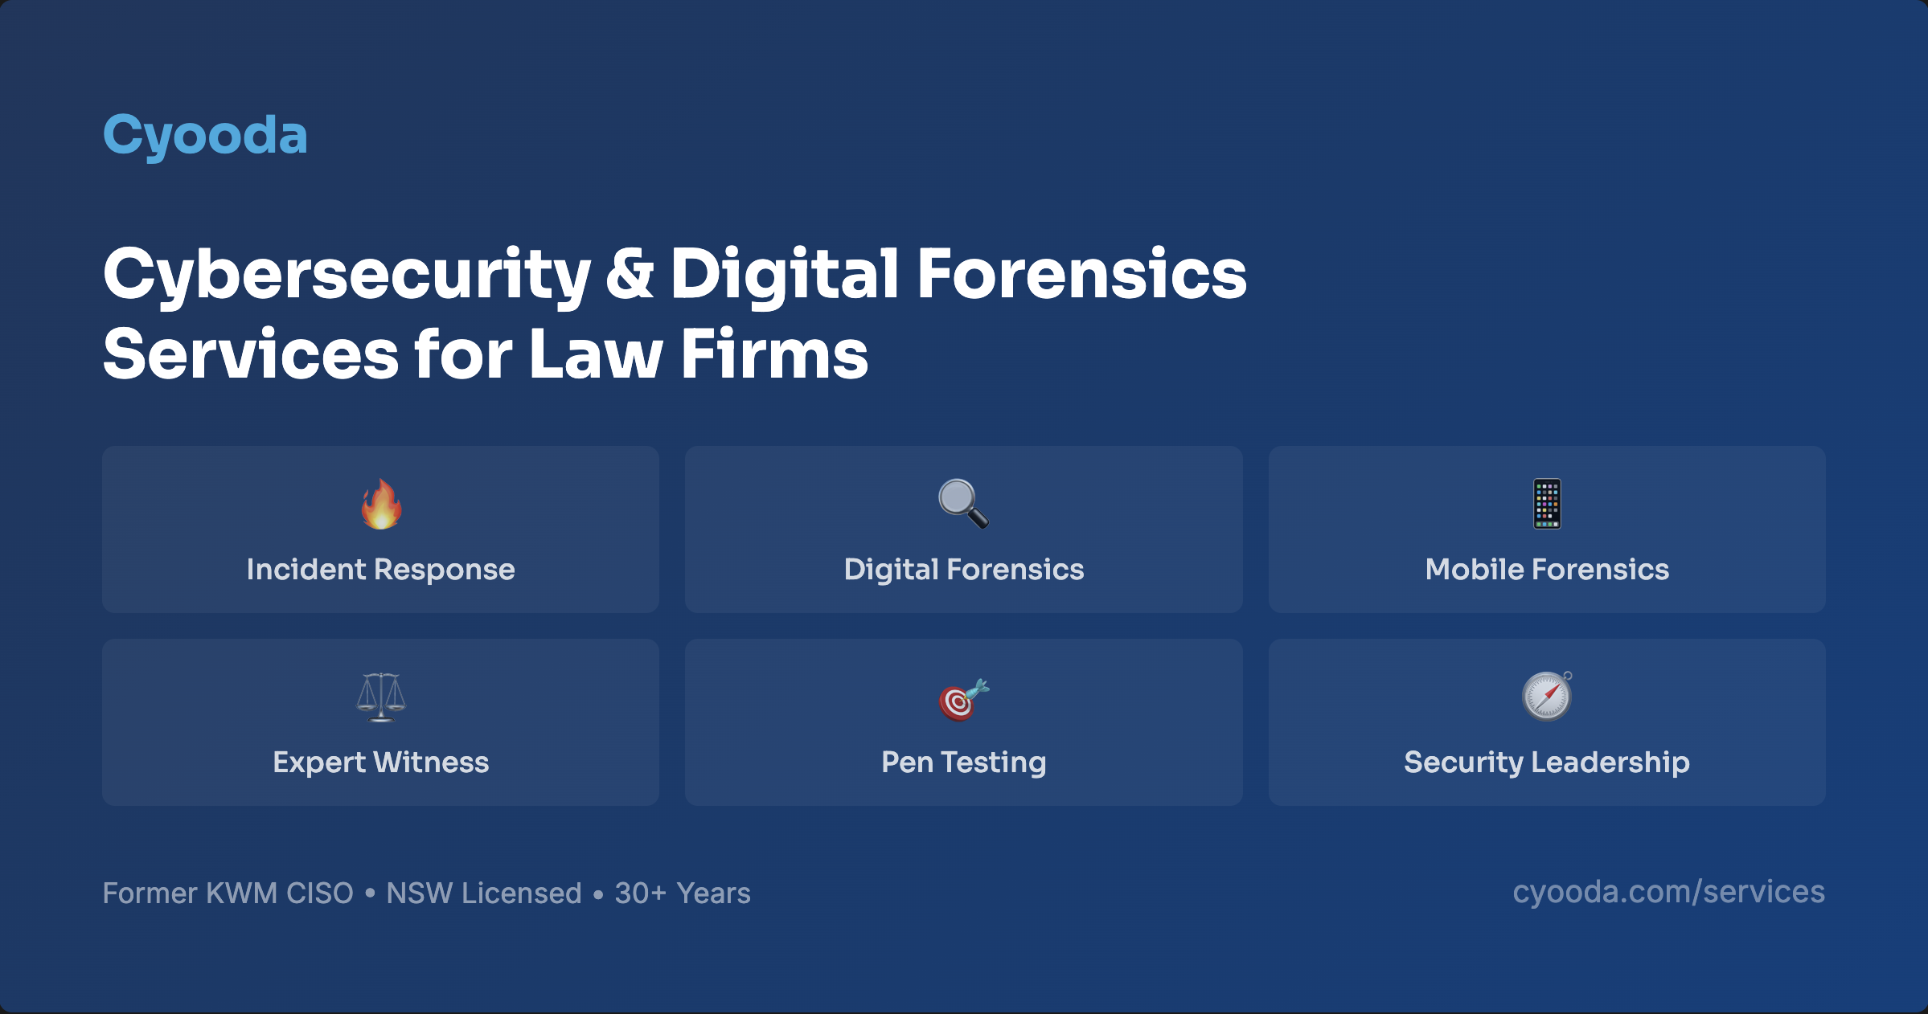Click the Cybersecurity & Digital Forensics headline

(675, 275)
